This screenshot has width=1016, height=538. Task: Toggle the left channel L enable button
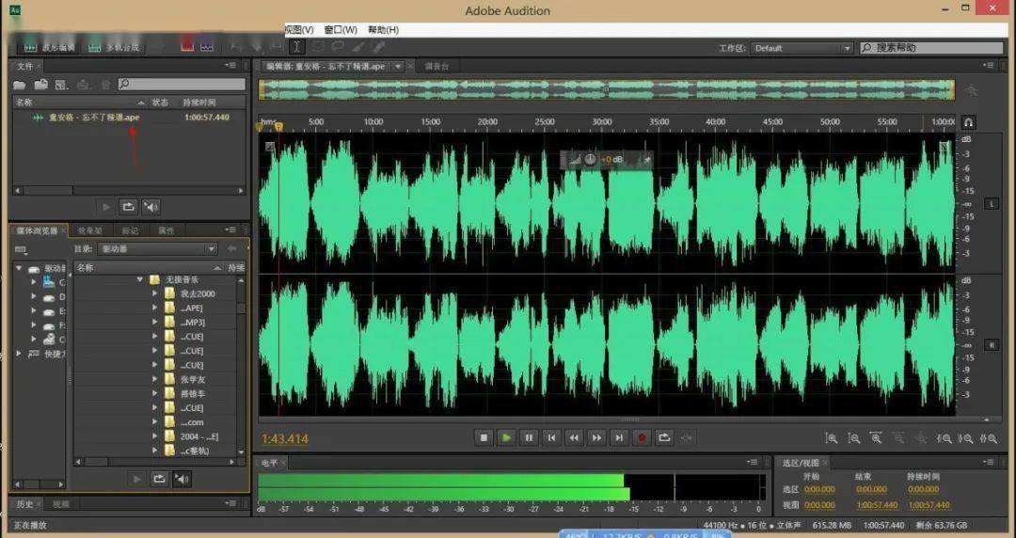pos(991,204)
